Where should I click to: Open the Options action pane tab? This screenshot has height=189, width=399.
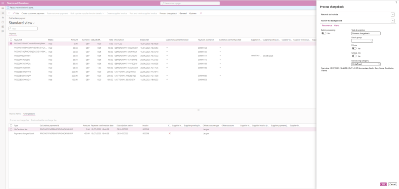tap(193, 13)
